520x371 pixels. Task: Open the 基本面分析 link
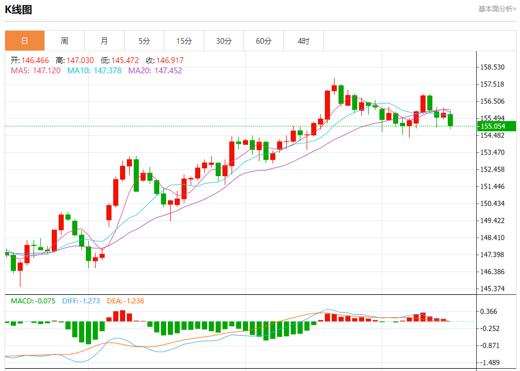(x=497, y=9)
